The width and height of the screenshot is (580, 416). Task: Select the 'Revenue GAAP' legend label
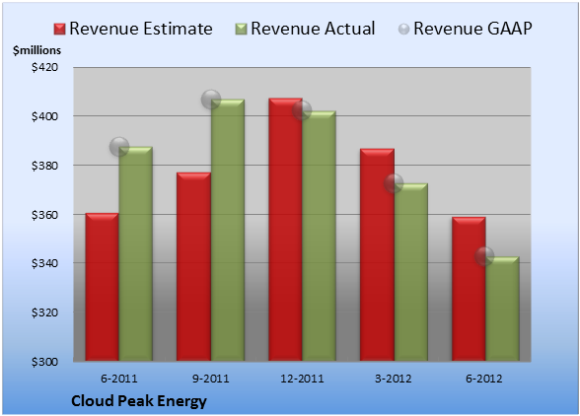point(473,29)
